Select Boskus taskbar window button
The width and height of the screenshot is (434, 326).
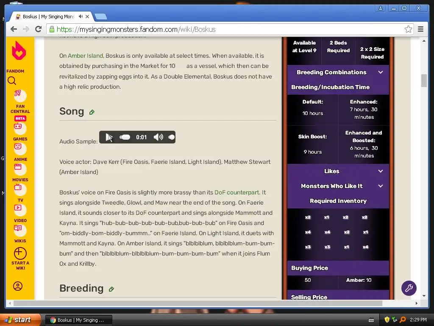tap(78, 320)
